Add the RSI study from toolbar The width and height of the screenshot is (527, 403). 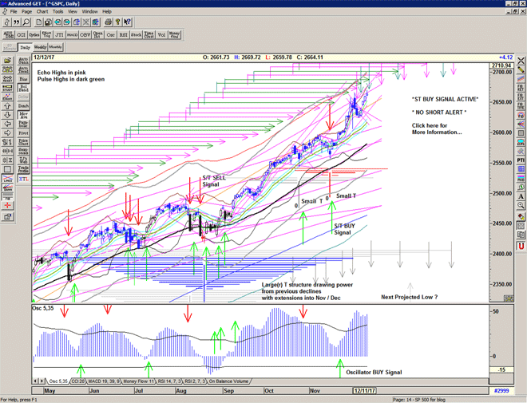tap(124, 35)
